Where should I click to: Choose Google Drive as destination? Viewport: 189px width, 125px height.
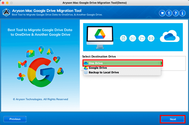122,68
